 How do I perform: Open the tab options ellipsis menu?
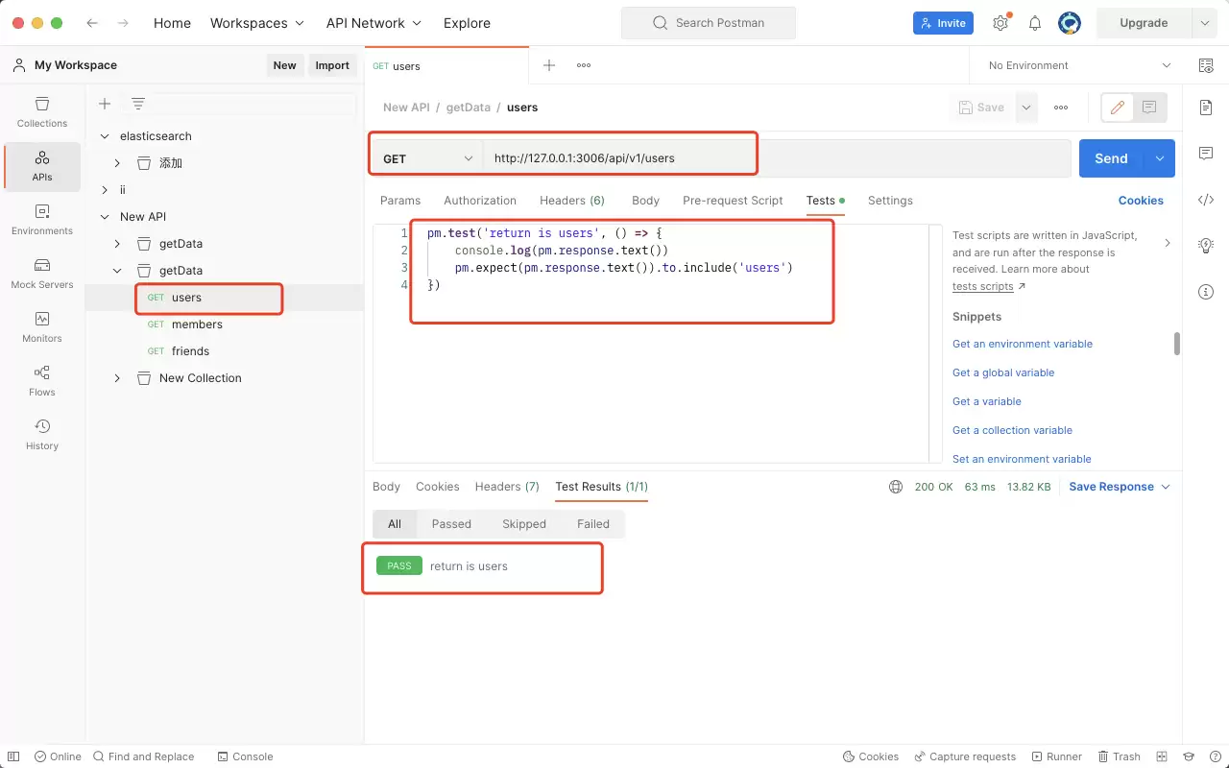click(x=584, y=65)
